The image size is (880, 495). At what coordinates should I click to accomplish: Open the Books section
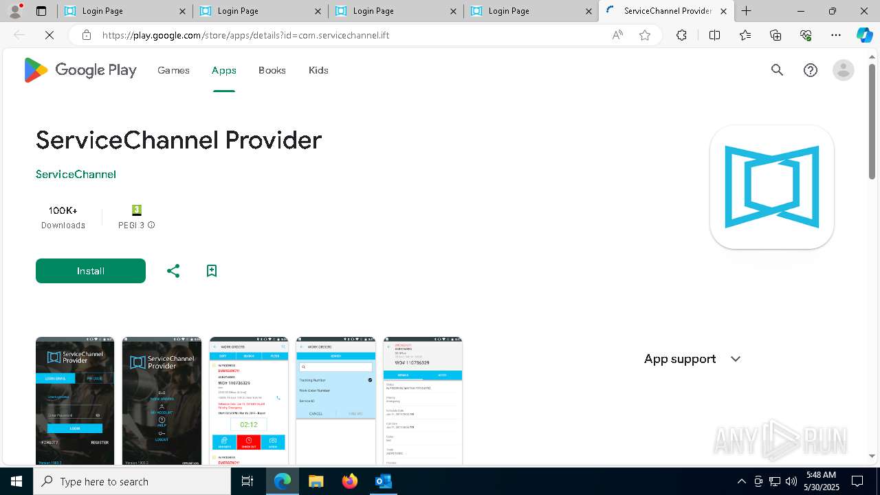pyautogui.click(x=272, y=70)
